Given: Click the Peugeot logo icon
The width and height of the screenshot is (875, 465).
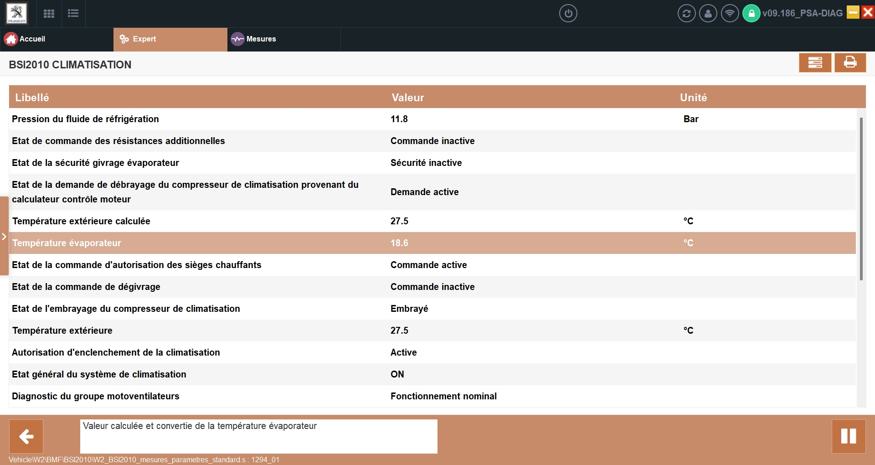Looking at the screenshot, I should coord(16,13).
